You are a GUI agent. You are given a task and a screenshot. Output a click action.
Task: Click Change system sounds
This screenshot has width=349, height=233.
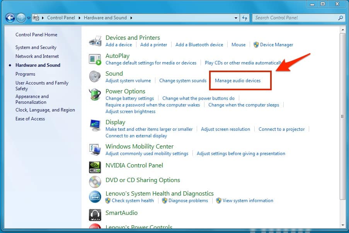[183, 81]
